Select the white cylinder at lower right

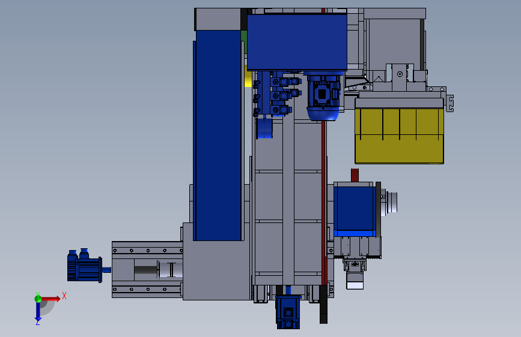tap(355, 281)
